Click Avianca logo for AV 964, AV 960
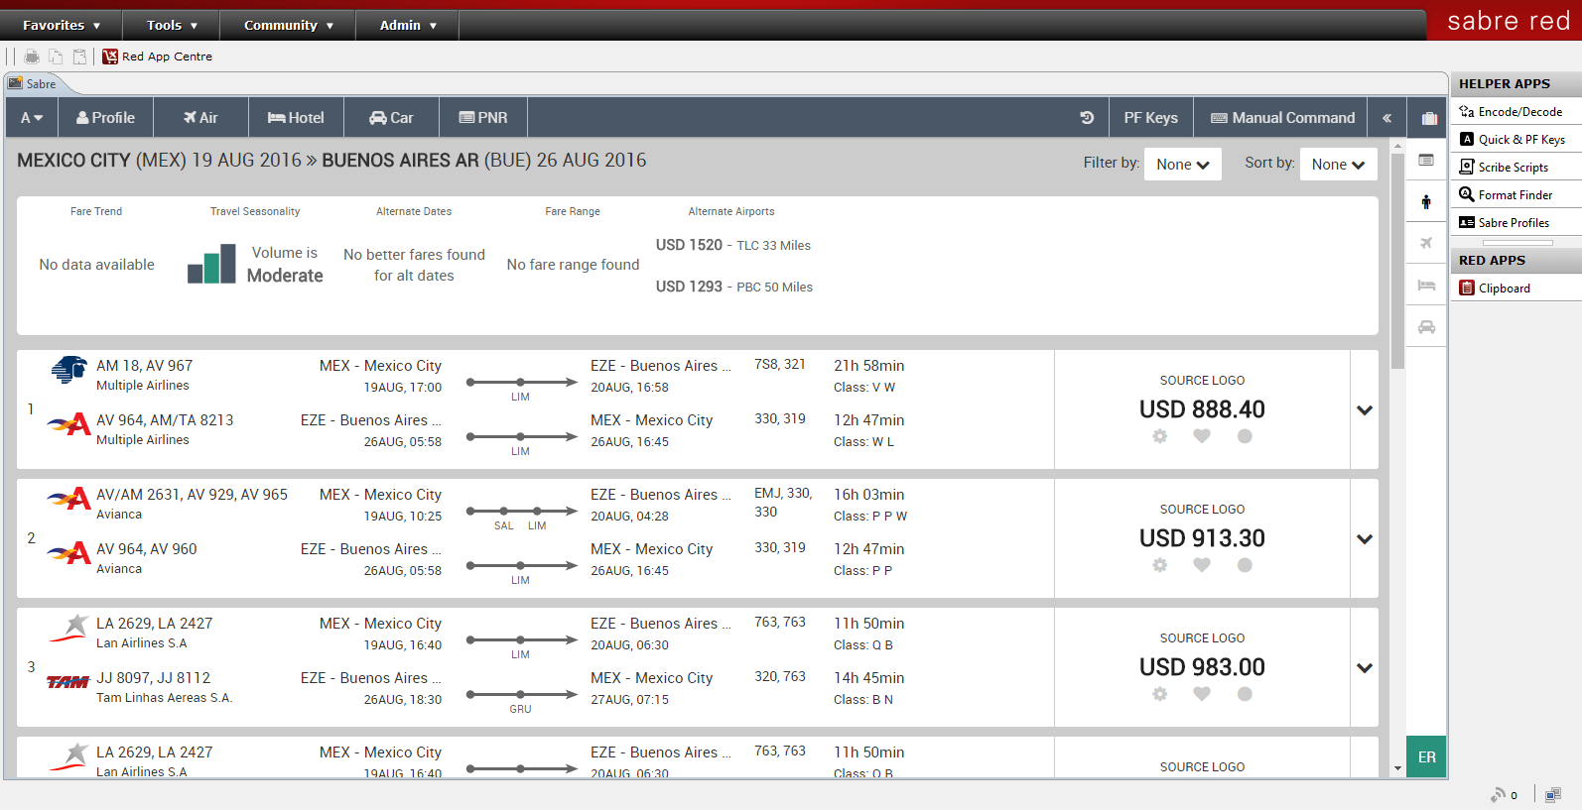This screenshot has height=810, width=1582. 68,554
